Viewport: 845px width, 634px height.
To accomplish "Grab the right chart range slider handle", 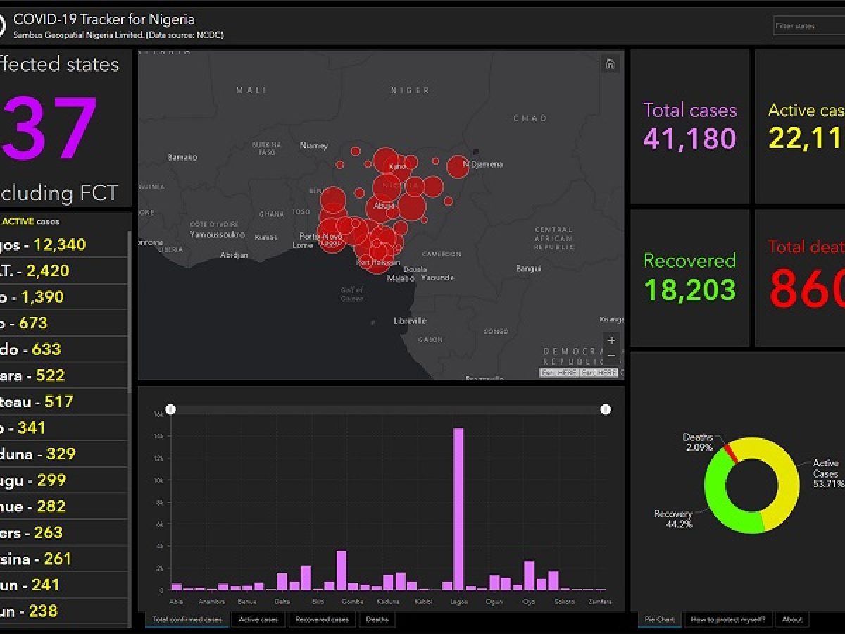I will (606, 409).
